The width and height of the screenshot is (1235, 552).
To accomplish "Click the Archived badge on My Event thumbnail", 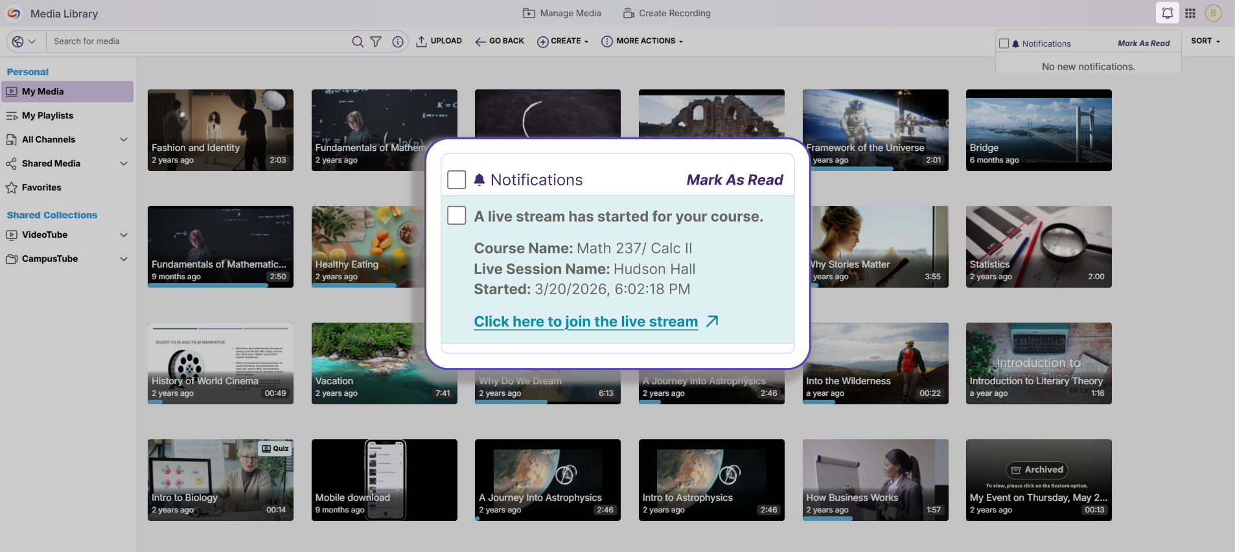I will [x=1037, y=470].
